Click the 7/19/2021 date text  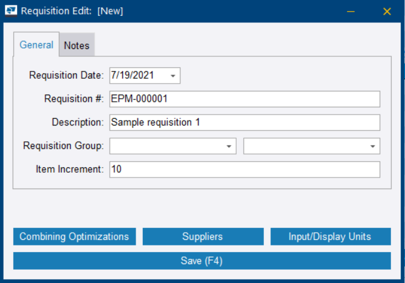click(x=133, y=76)
